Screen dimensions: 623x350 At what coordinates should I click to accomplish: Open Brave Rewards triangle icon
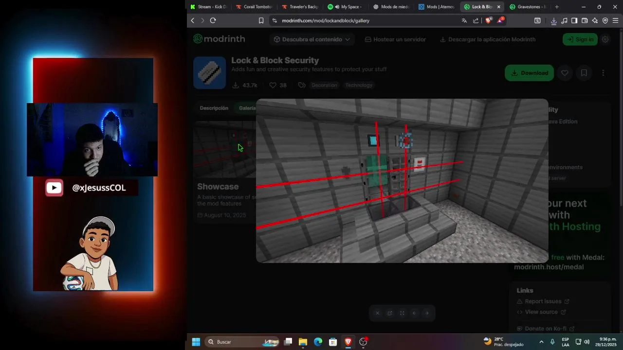[500, 20]
